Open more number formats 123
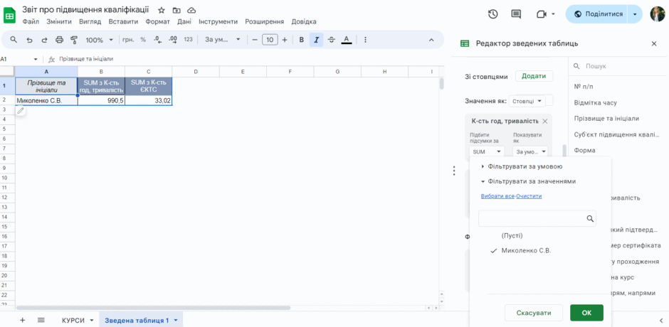 pyautogui.click(x=188, y=40)
